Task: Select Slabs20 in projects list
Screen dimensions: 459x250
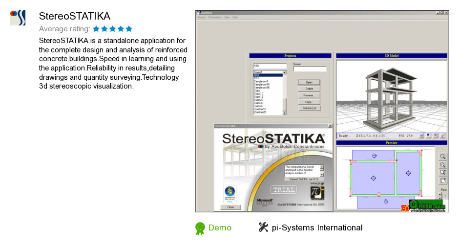Action: point(268,100)
